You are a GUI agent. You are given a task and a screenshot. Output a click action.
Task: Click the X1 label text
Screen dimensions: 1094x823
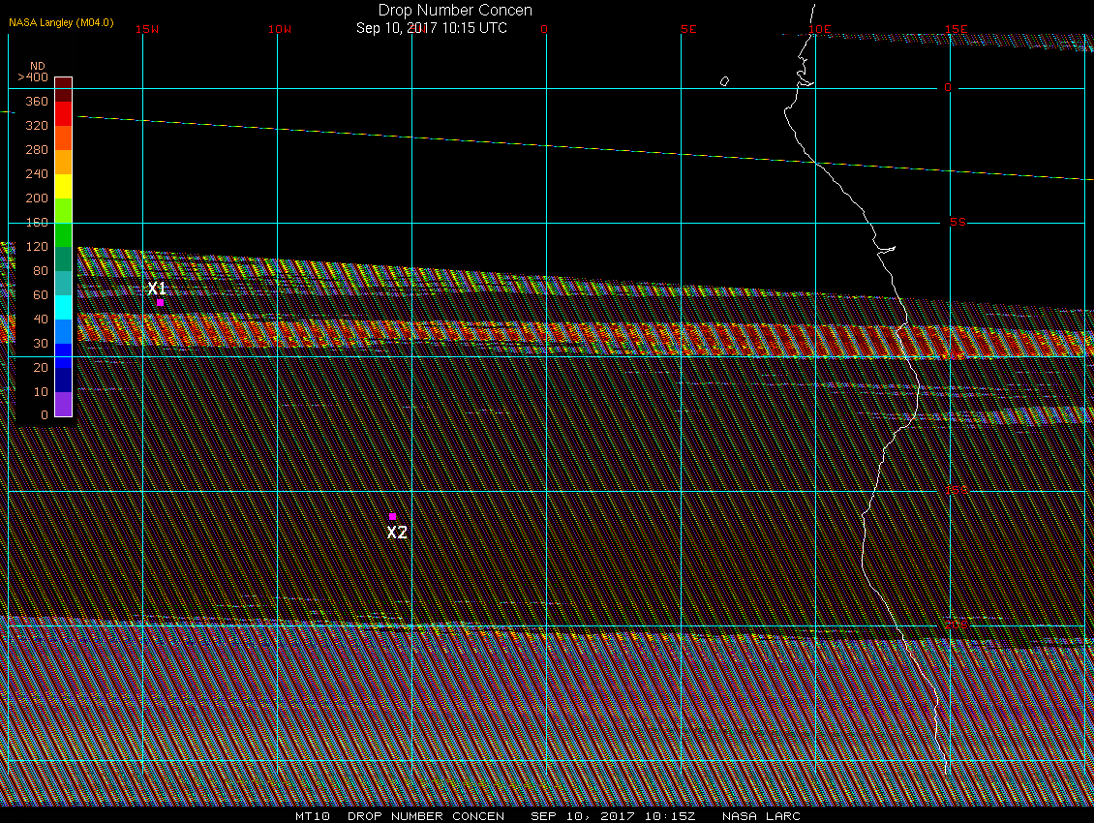(x=157, y=289)
